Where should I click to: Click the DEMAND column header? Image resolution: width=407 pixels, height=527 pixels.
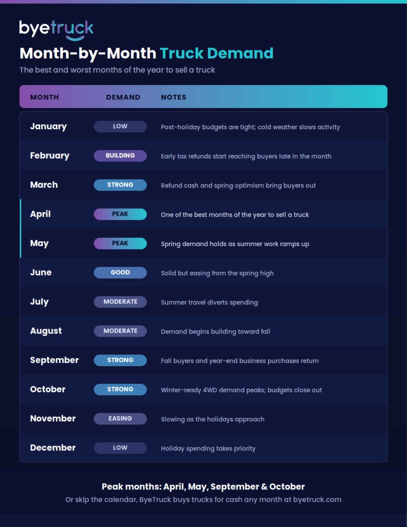pyautogui.click(x=123, y=97)
